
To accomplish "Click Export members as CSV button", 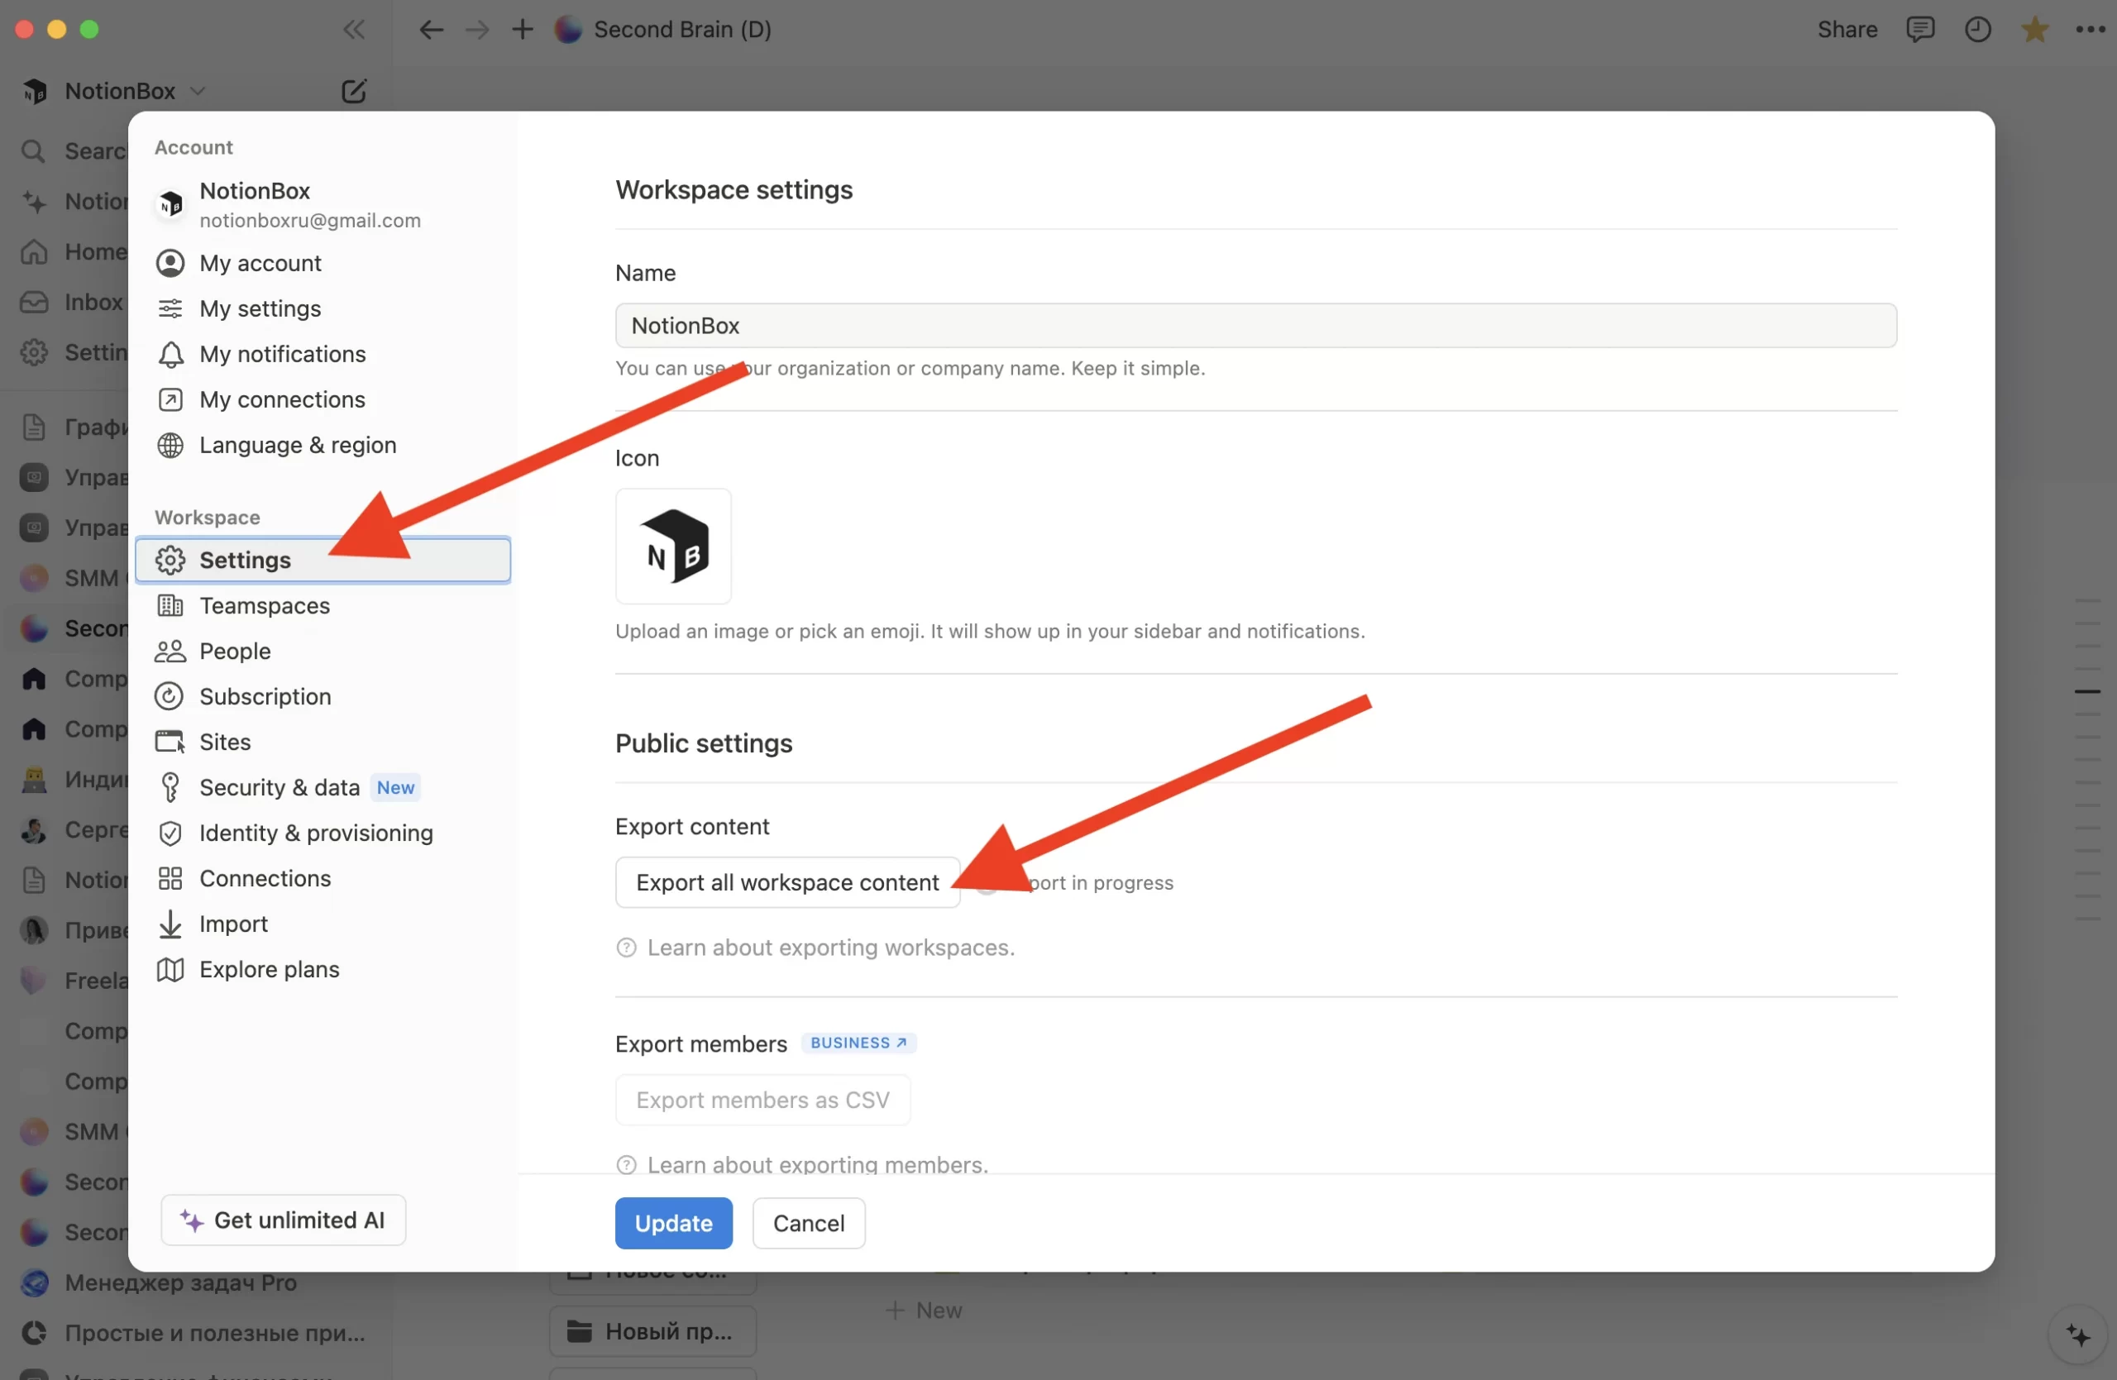I will [x=762, y=1100].
